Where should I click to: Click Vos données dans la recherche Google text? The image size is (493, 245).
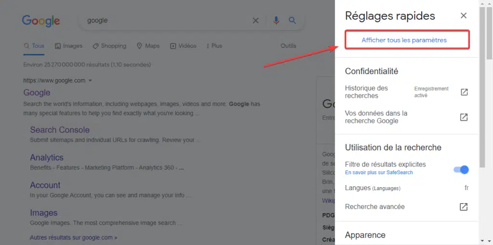(x=376, y=117)
